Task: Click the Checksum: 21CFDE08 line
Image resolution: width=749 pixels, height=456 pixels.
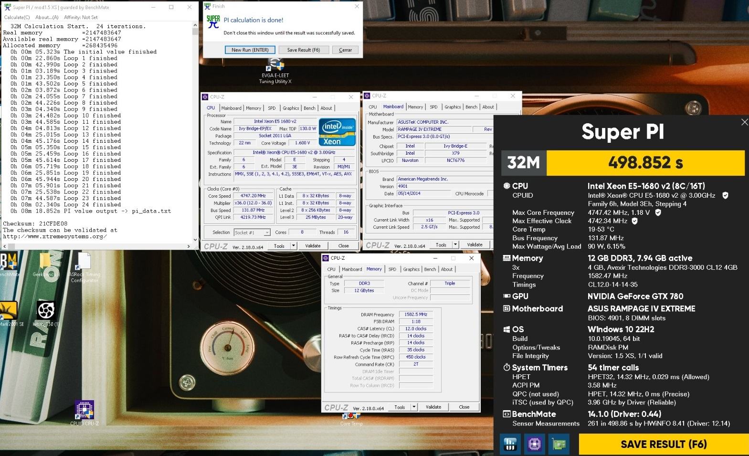Action: coord(35,223)
